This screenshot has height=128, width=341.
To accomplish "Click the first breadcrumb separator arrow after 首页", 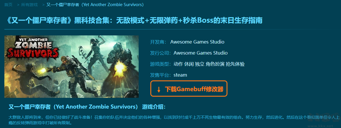I will coord(18,5).
